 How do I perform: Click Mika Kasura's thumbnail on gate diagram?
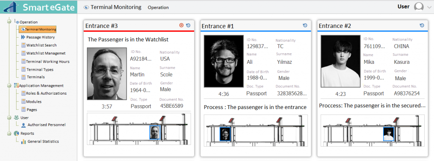tap(389, 134)
